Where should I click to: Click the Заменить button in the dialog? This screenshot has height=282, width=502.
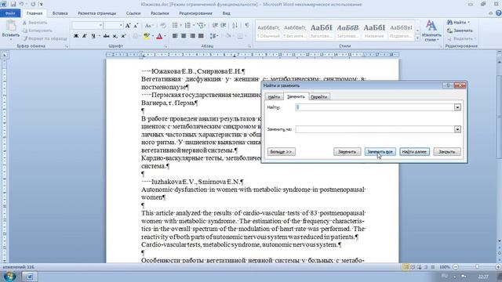(347, 151)
